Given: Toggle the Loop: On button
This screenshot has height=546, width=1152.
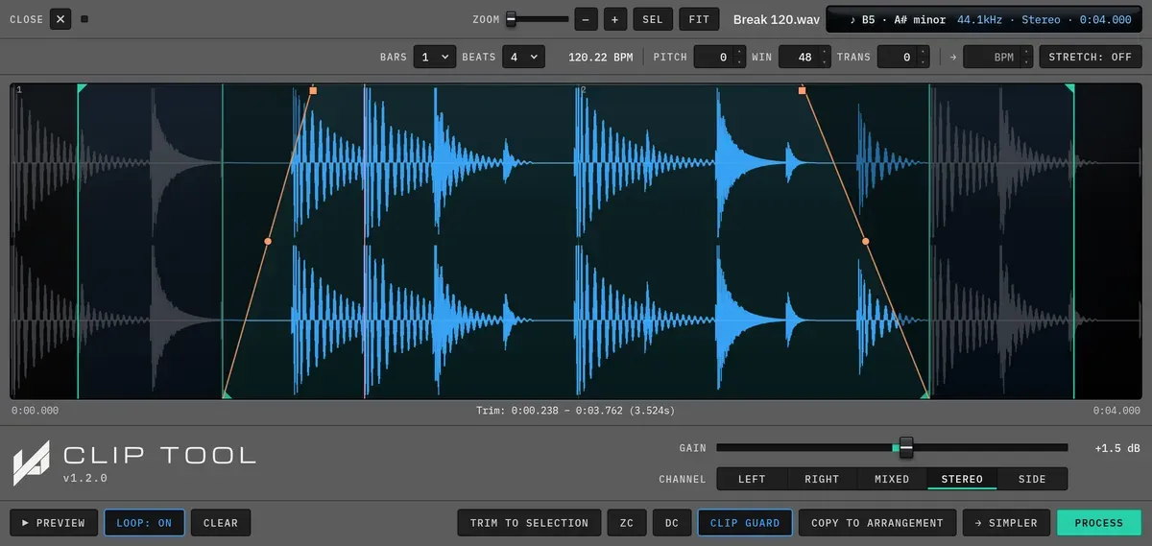Looking at the screenshot, I should [144, 523].
